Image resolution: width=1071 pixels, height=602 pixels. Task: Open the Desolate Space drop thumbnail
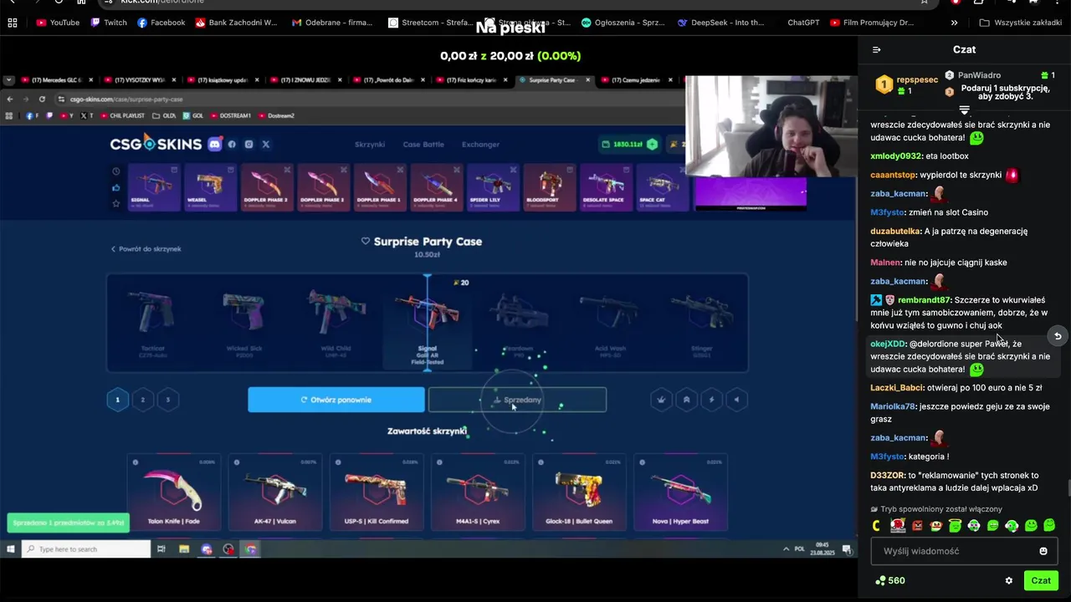coord(605,187)
